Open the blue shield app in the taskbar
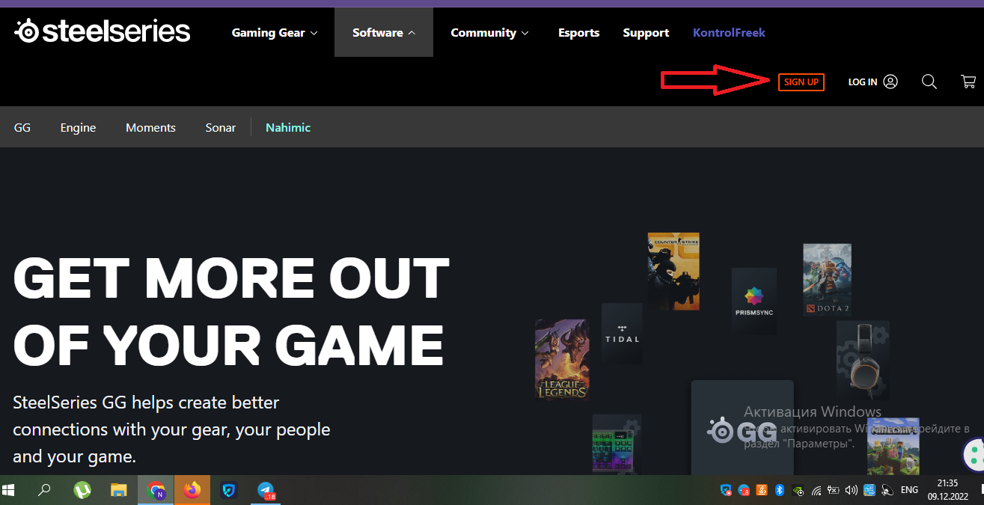 [x=229, y=490]
